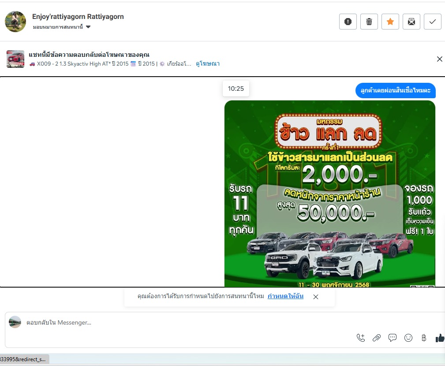Delete conversation using the trash icon
Screen dimensions: 445x366
(369, 22)
